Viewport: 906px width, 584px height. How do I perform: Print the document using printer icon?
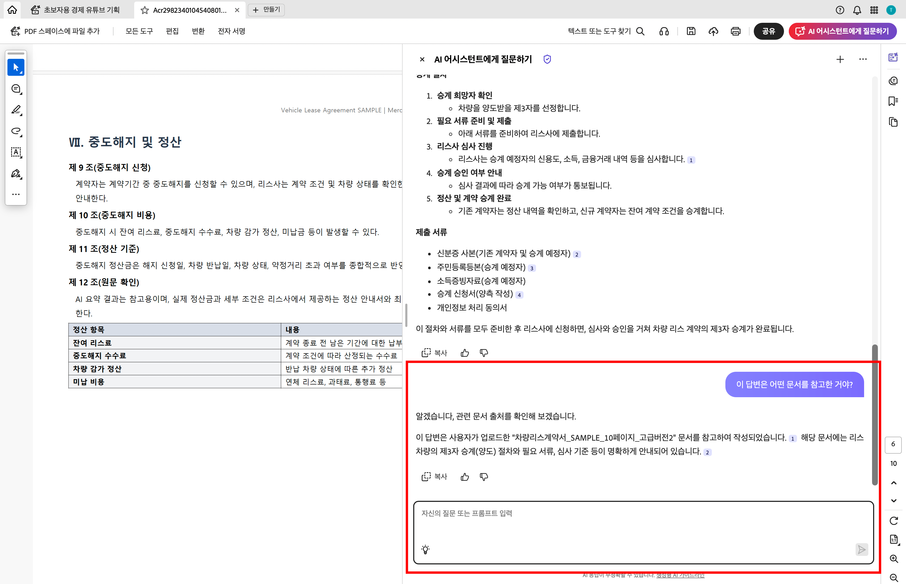click(x=735, y=31)
